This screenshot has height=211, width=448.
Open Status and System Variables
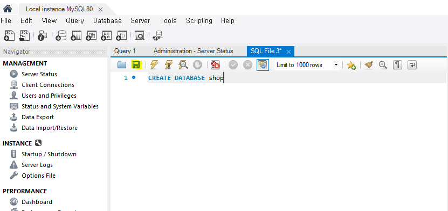(60, 107)
